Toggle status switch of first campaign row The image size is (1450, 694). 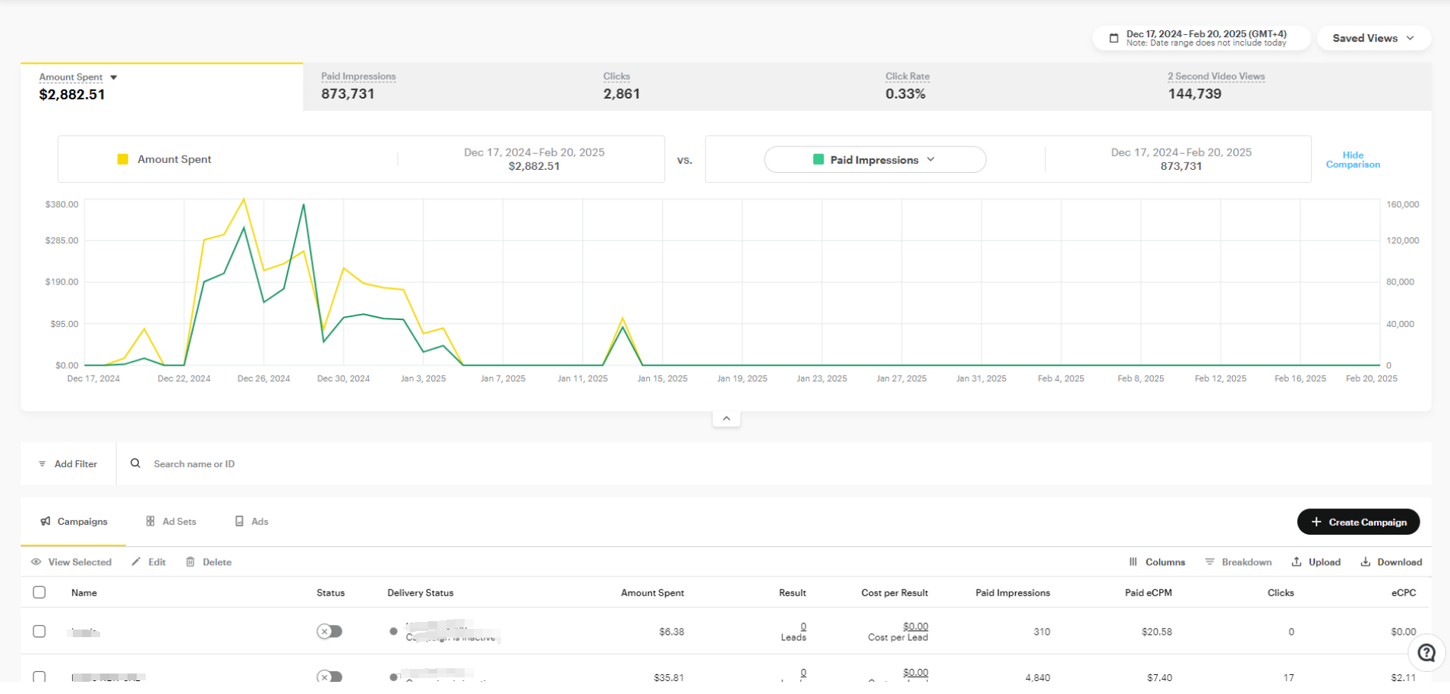point(329,631)
